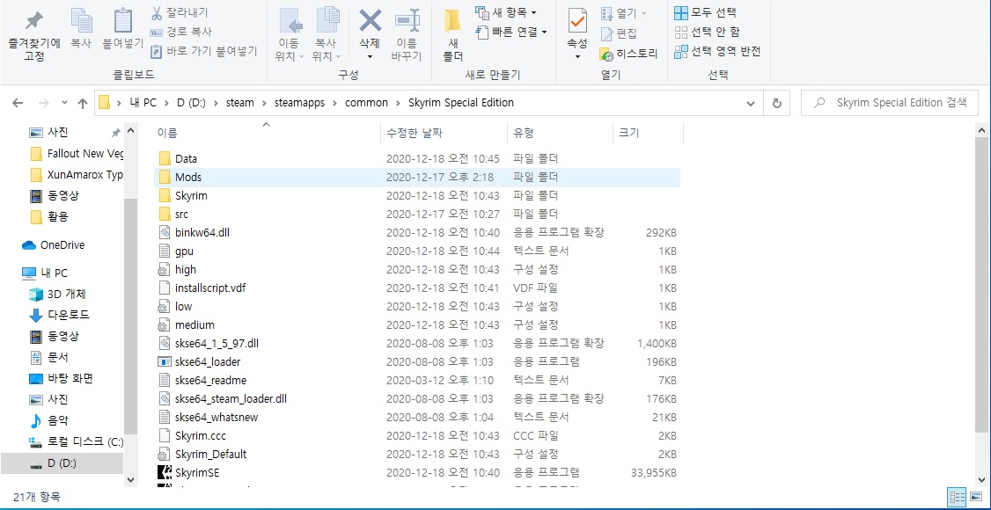The width and height of the screenshot is (991, 510).
Task: Click the Properties (속성) checkmark icon
Action: tap(577, 21)
